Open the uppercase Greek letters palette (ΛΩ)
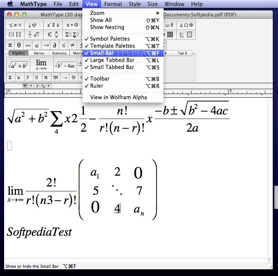278x276 pixels. 186,25
